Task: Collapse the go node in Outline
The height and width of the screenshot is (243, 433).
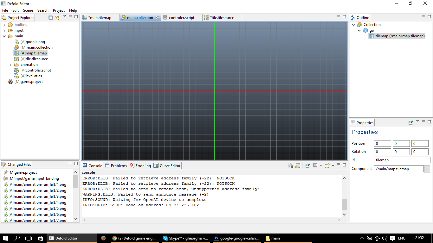Action: click(359, 30)
